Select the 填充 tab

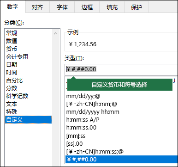coord(112,7)
